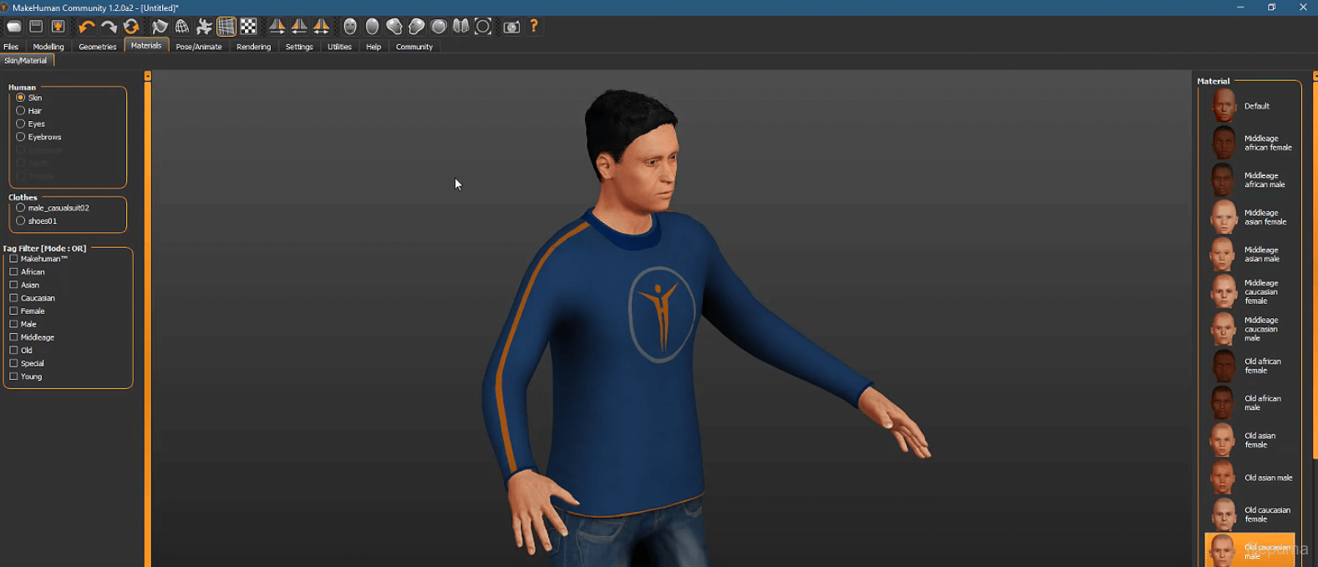Click the camera screenshot icon
Screen dimensions: 1318x567
click(x=511, y=27)
